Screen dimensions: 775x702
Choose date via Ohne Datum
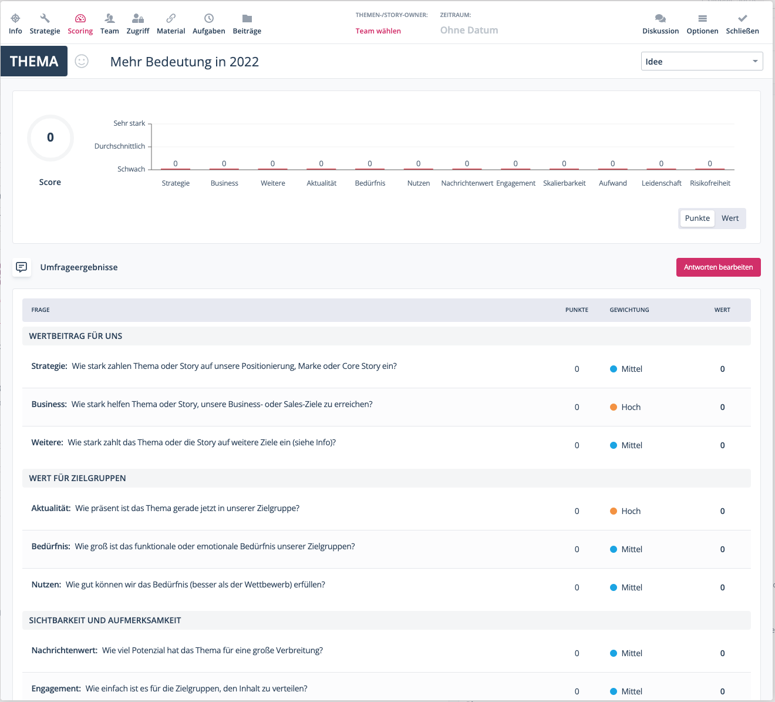point(469,30)
